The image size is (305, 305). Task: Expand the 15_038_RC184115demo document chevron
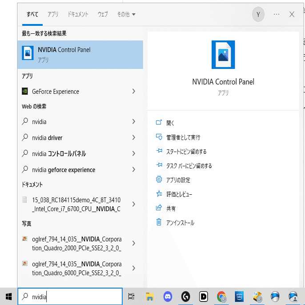click(x=134, y=204)
